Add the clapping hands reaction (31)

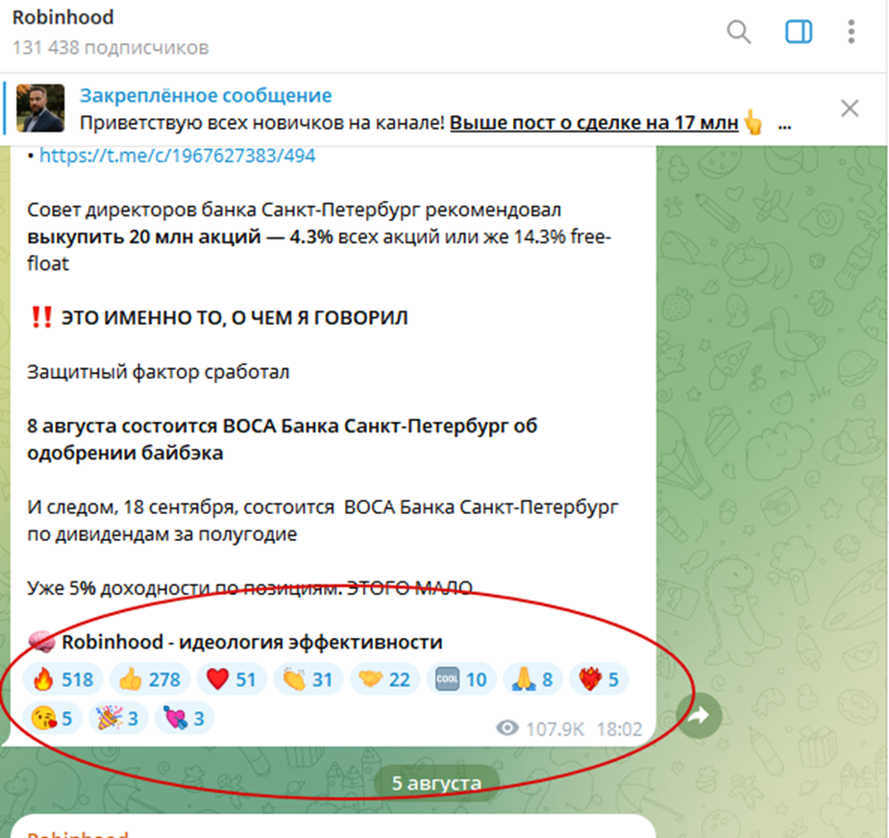(x=308, y=679)
